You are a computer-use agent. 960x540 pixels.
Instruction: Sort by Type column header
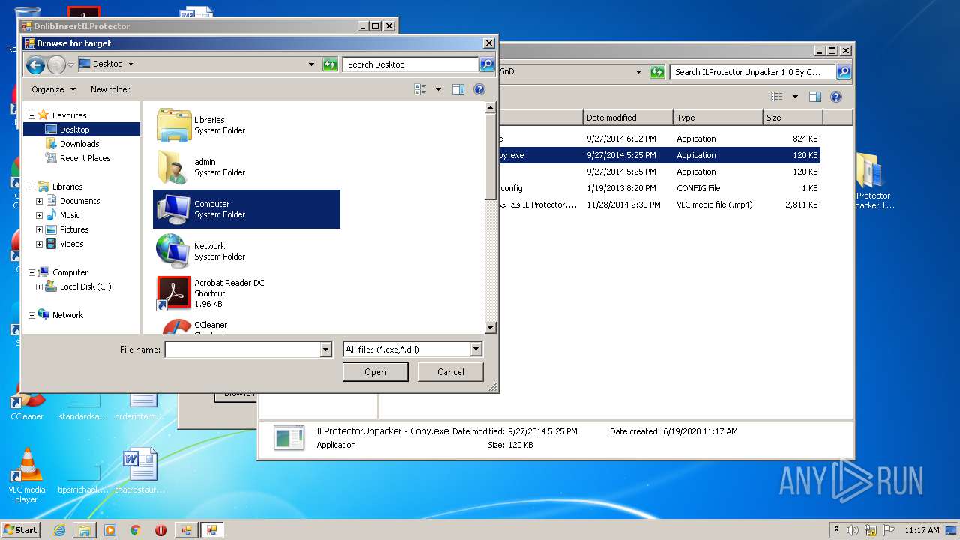click(x=718, y=118)
